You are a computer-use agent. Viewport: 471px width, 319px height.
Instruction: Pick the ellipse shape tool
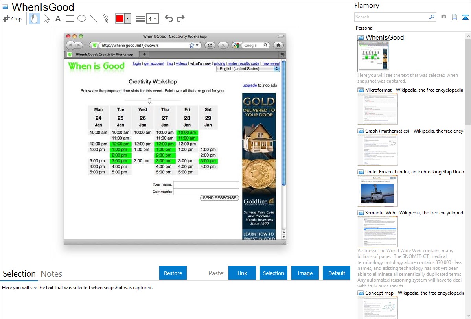click(82, 18)
